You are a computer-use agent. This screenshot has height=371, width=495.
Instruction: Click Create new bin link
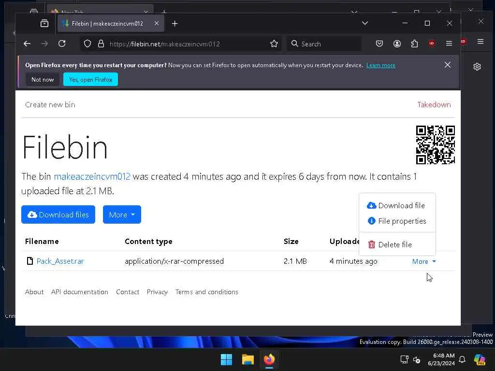point(50,105)
